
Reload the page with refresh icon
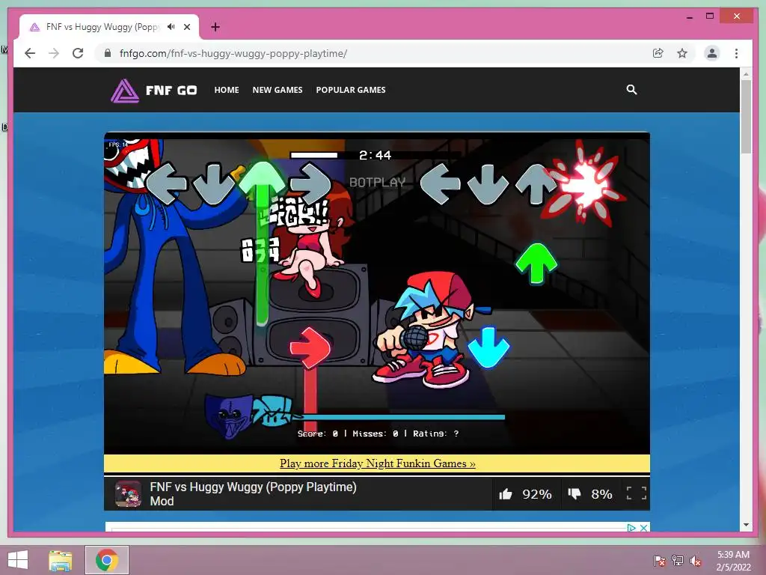[78, 53]
